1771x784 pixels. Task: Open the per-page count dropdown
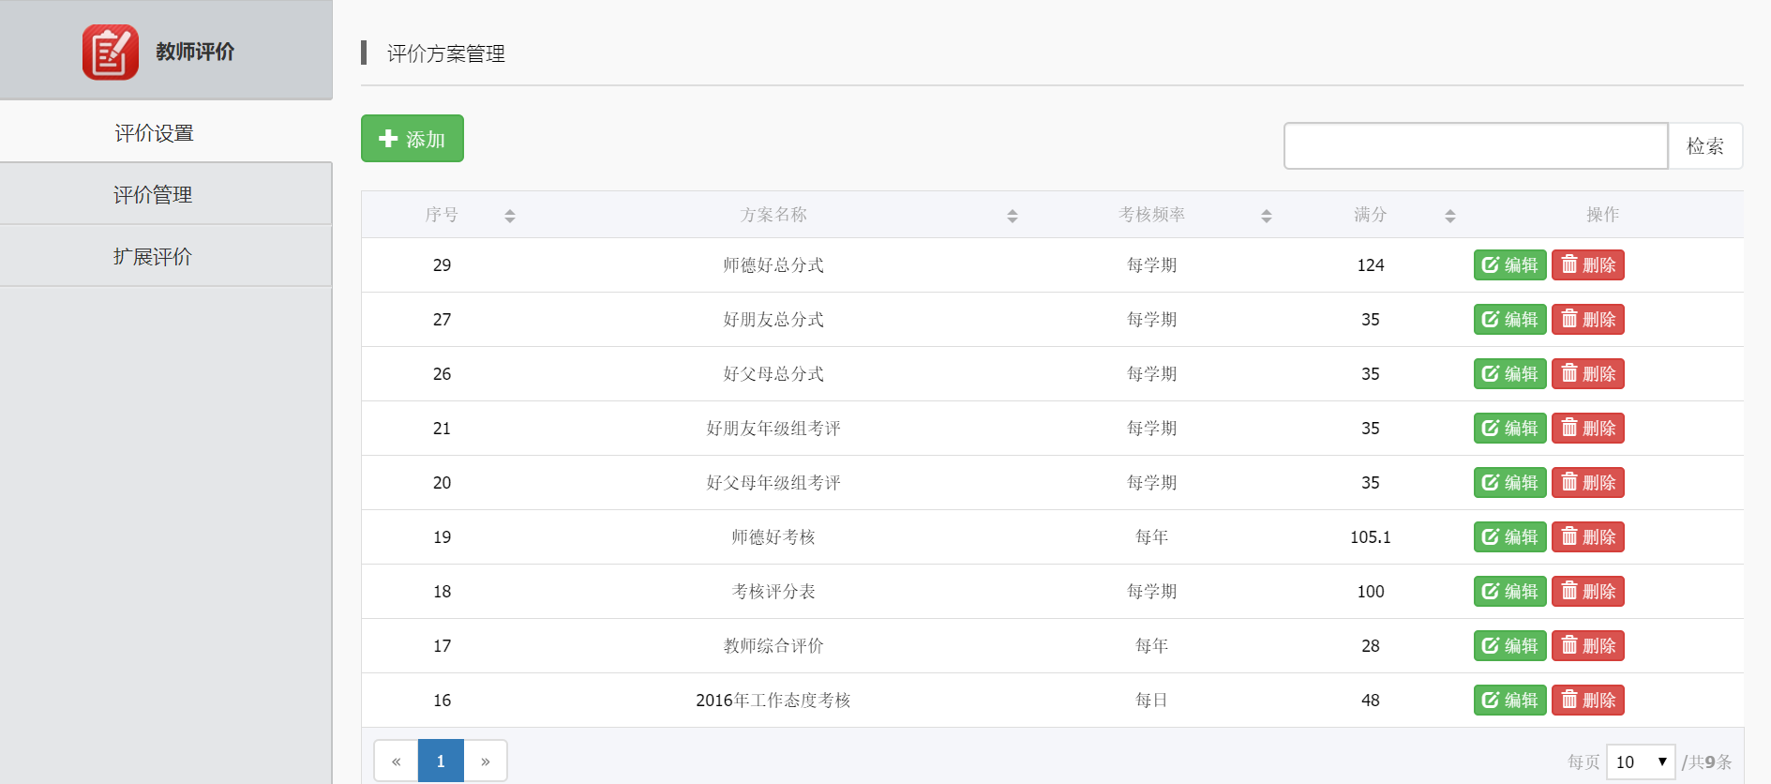click(x=1640, y=761)
